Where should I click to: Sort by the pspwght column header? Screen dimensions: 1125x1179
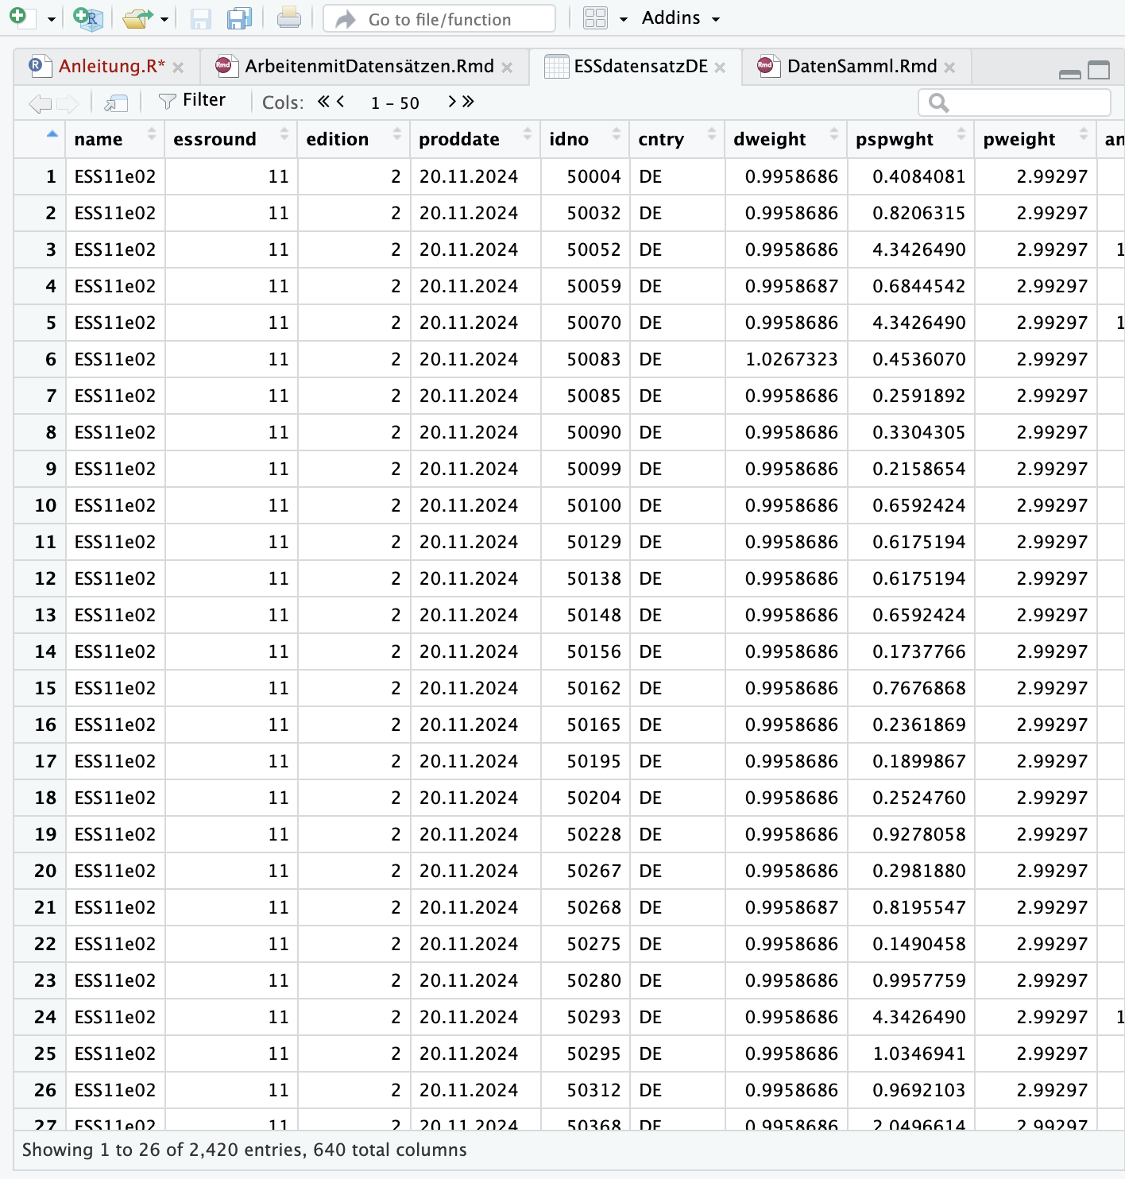910,139
